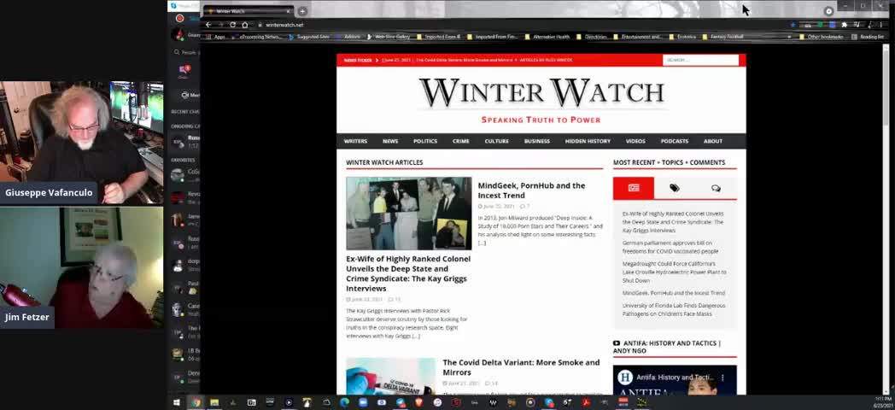Open the Reading list panel

tap(867, 37)
